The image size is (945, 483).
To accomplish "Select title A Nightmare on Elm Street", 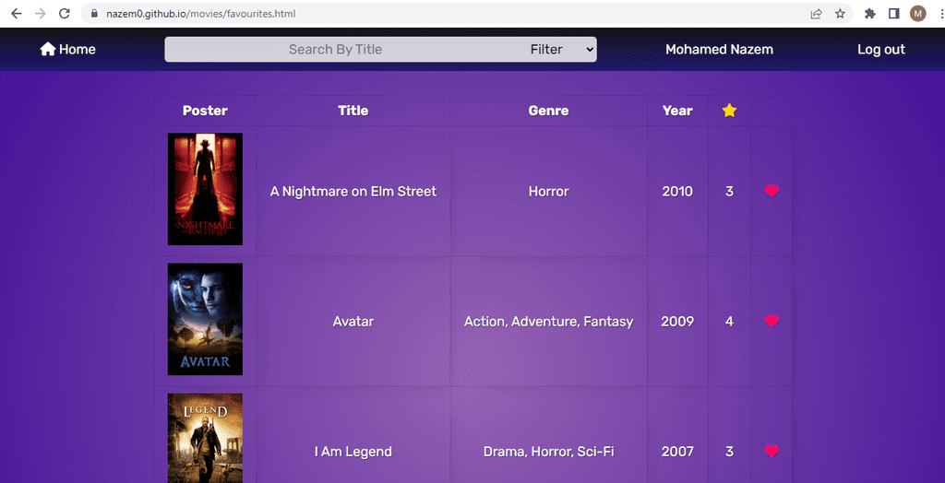I will click(x=353, y=192).
